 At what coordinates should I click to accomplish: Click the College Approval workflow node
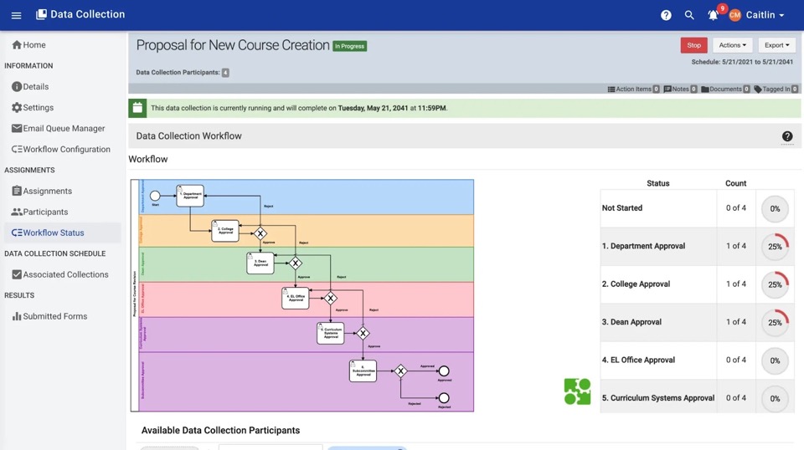point(225,231)
